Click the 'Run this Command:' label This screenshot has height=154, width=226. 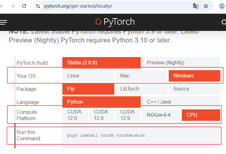[29, 136]
